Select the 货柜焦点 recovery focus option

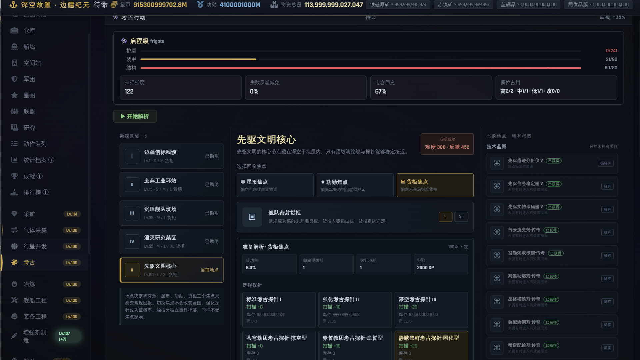(435, 185)
